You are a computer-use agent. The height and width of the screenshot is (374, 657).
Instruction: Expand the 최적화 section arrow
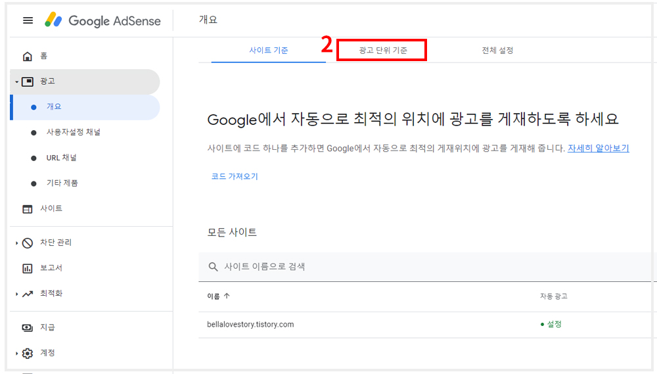17,294
